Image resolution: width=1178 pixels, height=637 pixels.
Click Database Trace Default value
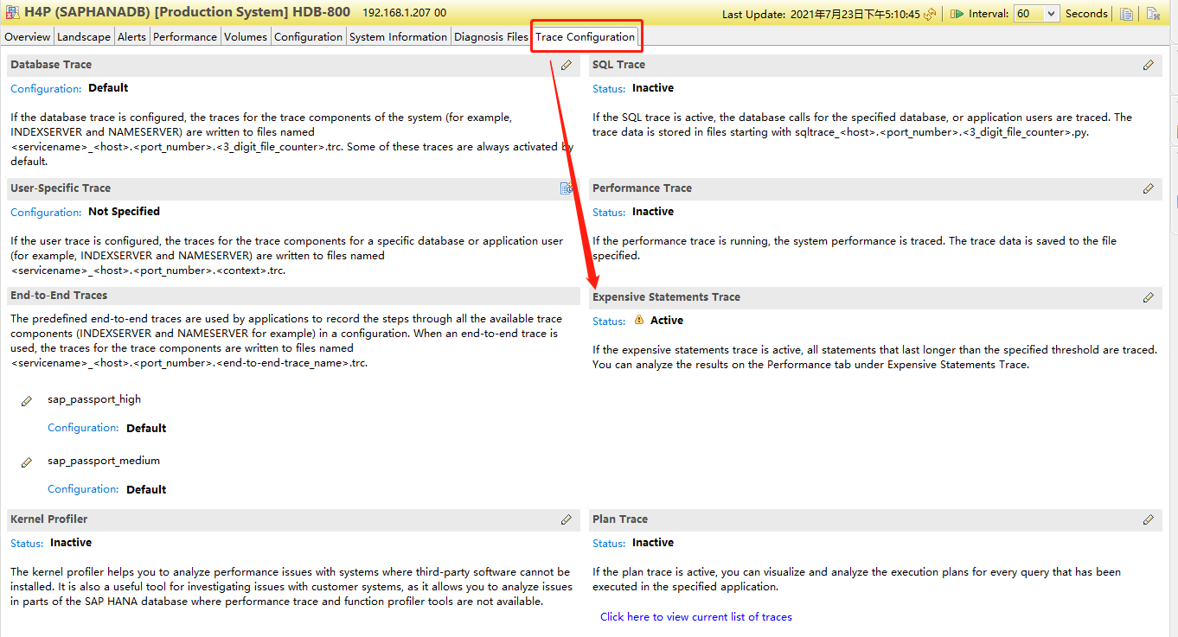108,88
